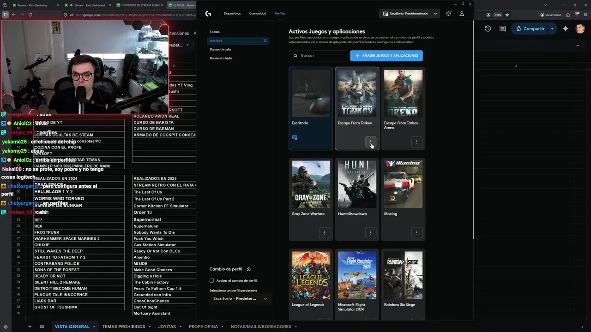Open TEMAS PROHIBIDOS tab dropdown arrow
The image size is (591, 332).
(x=150, y=326)
